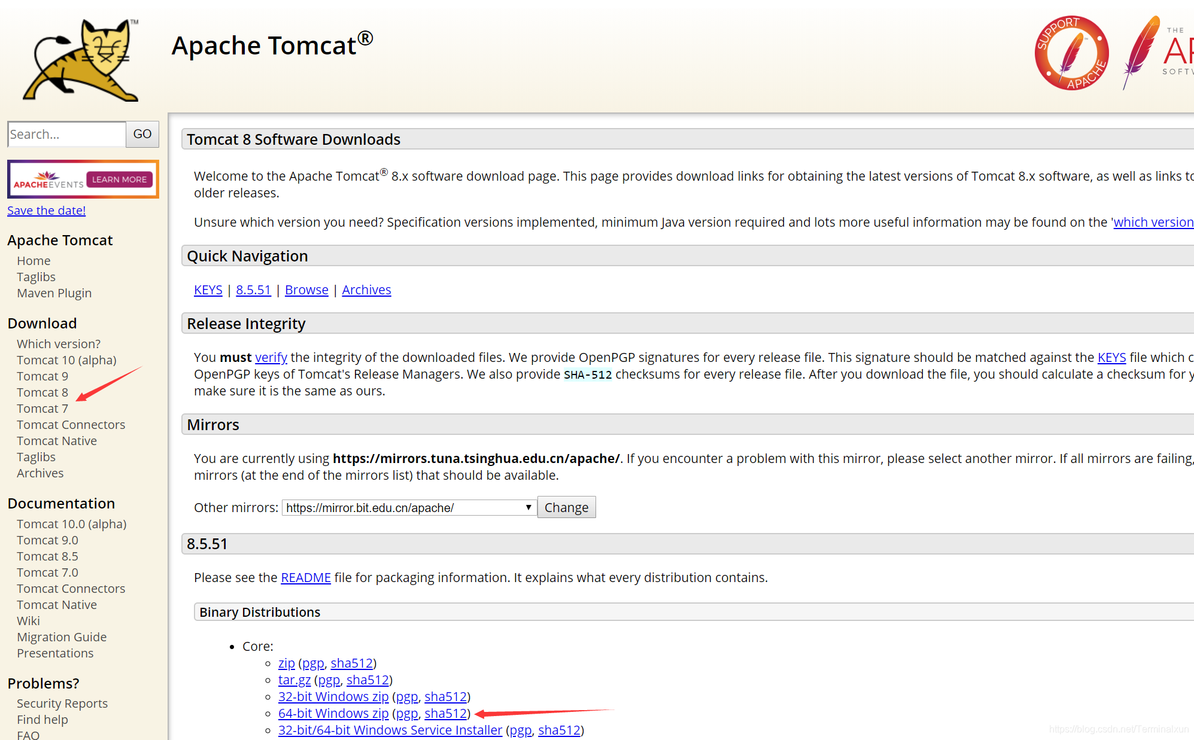The image size is (1194, 740).
Task: Download the 64-bit Windows zip
Action: 333,713
